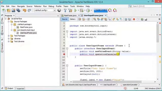Open the Debug menu

pyautogui.click(x=51, y=6)
